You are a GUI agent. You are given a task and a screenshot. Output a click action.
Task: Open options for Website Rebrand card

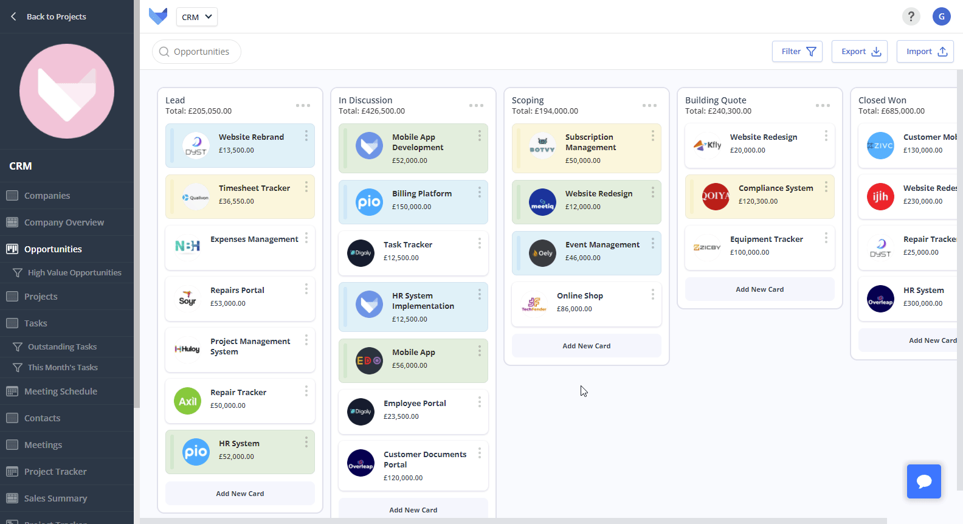[306, 136]
